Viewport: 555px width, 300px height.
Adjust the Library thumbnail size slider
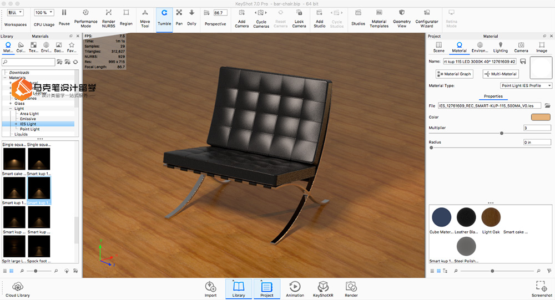(36, 271)
